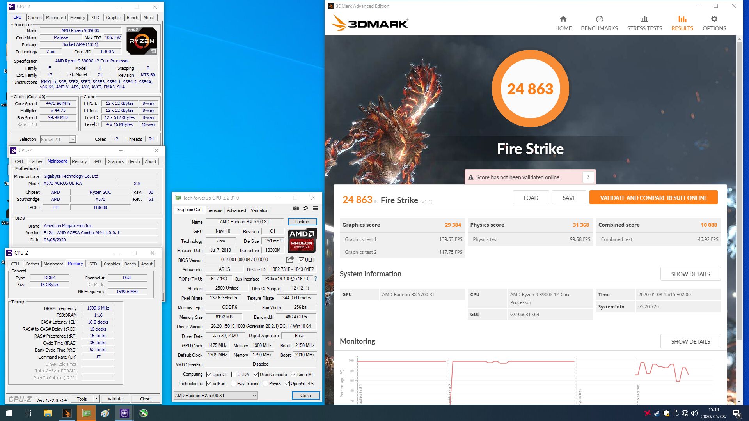This screenshot has width=749, height=421.
Task: Switch to Caches tab in top CPU-Z window
Action: tap(34, 18)
